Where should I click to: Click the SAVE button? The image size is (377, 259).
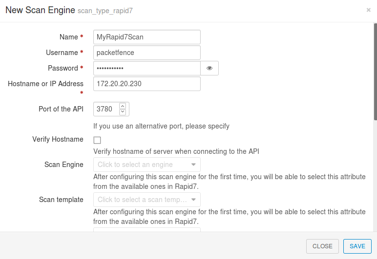click(357, 246)
